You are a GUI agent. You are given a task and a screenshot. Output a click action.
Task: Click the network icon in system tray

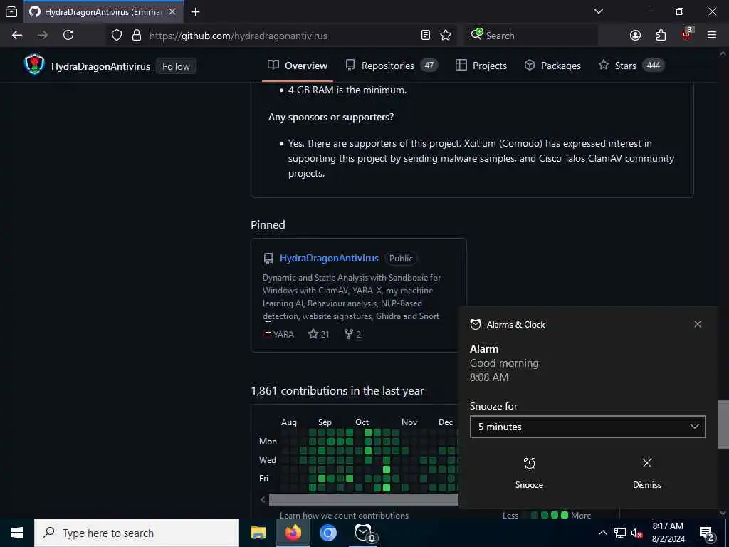pos(620,533)
